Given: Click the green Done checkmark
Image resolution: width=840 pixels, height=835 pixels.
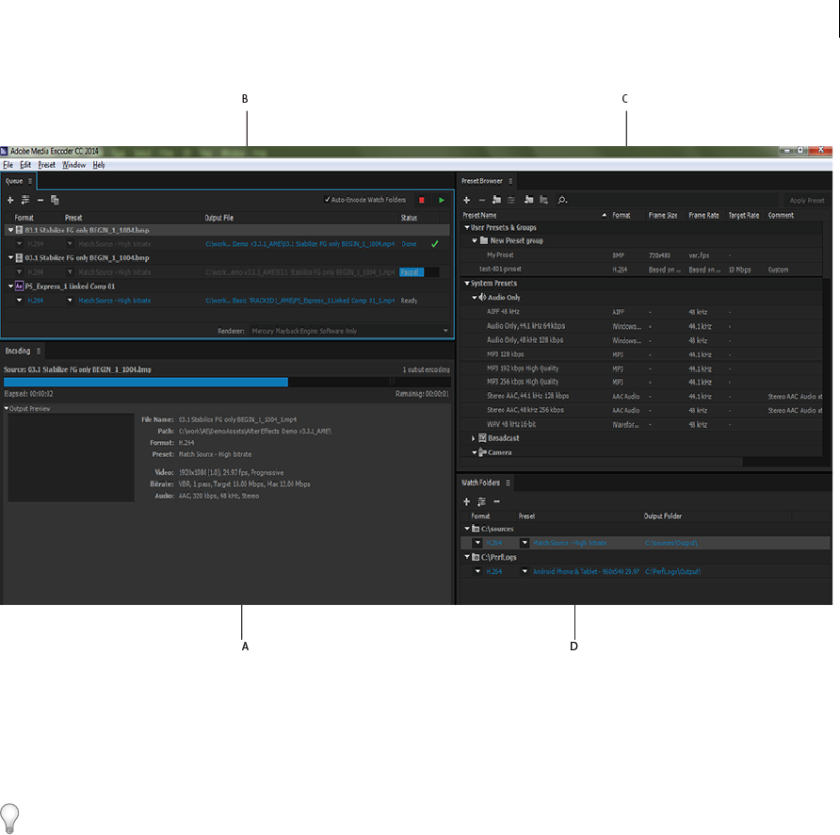Looking at the screenshot, I should click(435, 244).
